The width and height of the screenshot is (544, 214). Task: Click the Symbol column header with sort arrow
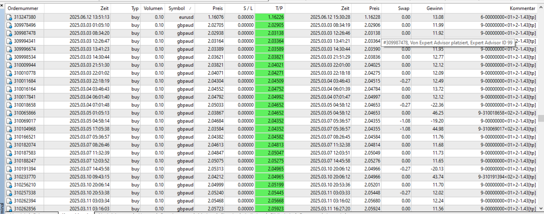coord(180,8)
